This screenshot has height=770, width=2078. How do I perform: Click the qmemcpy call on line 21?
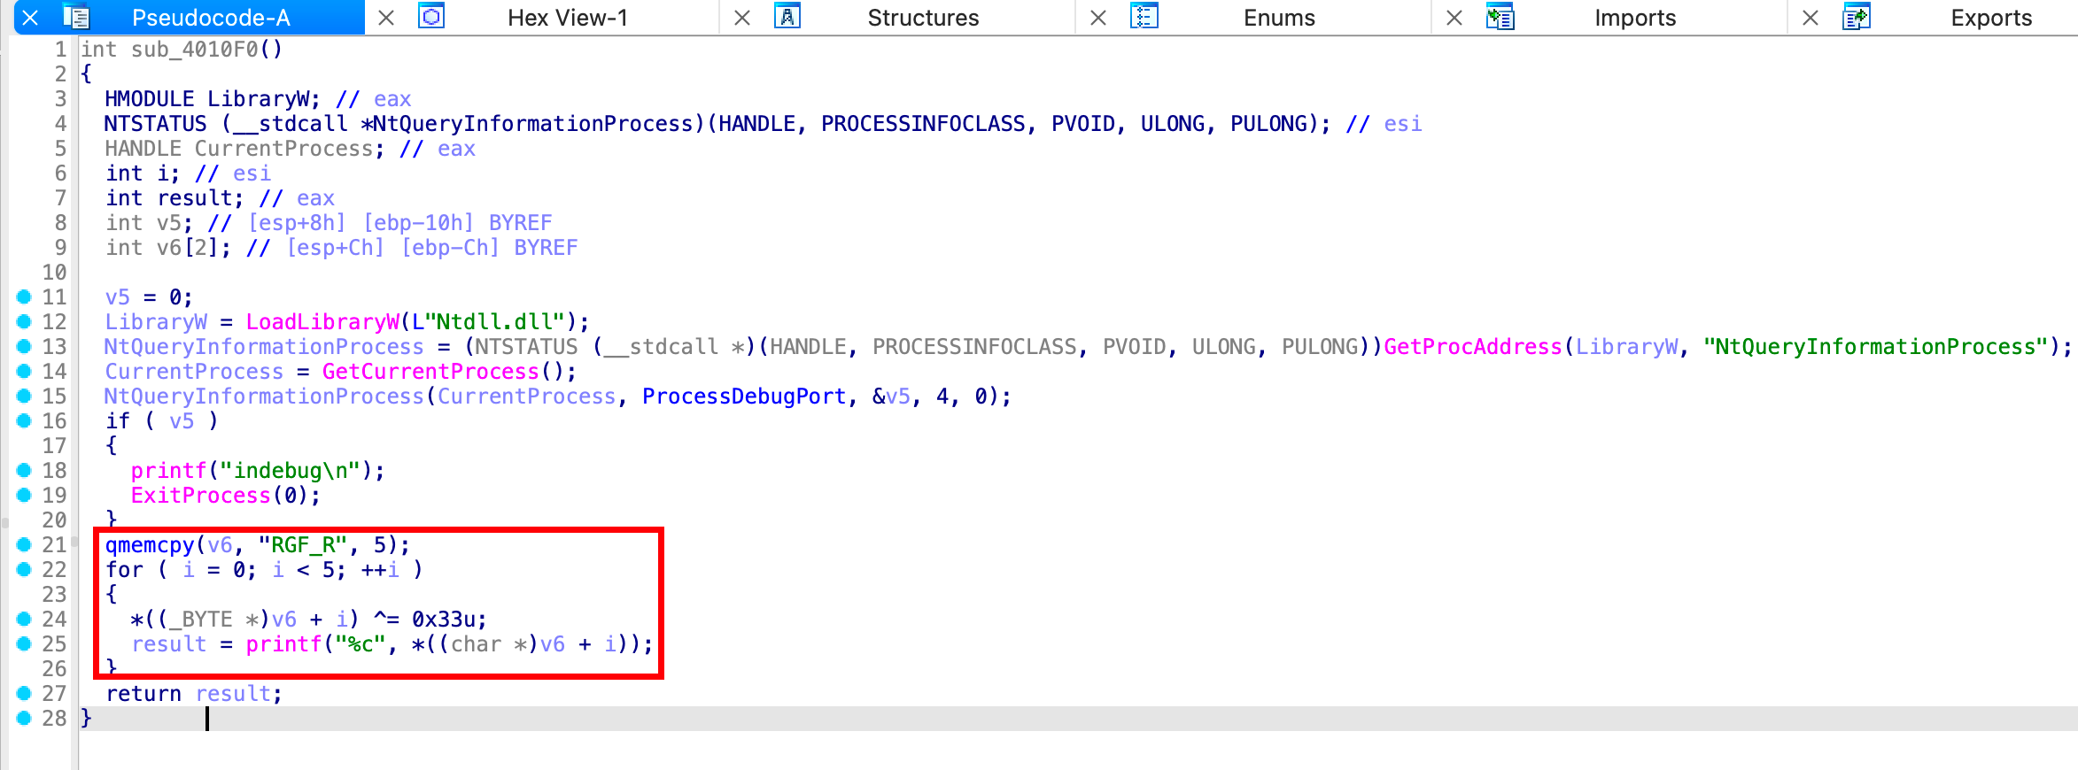(150, 545)
